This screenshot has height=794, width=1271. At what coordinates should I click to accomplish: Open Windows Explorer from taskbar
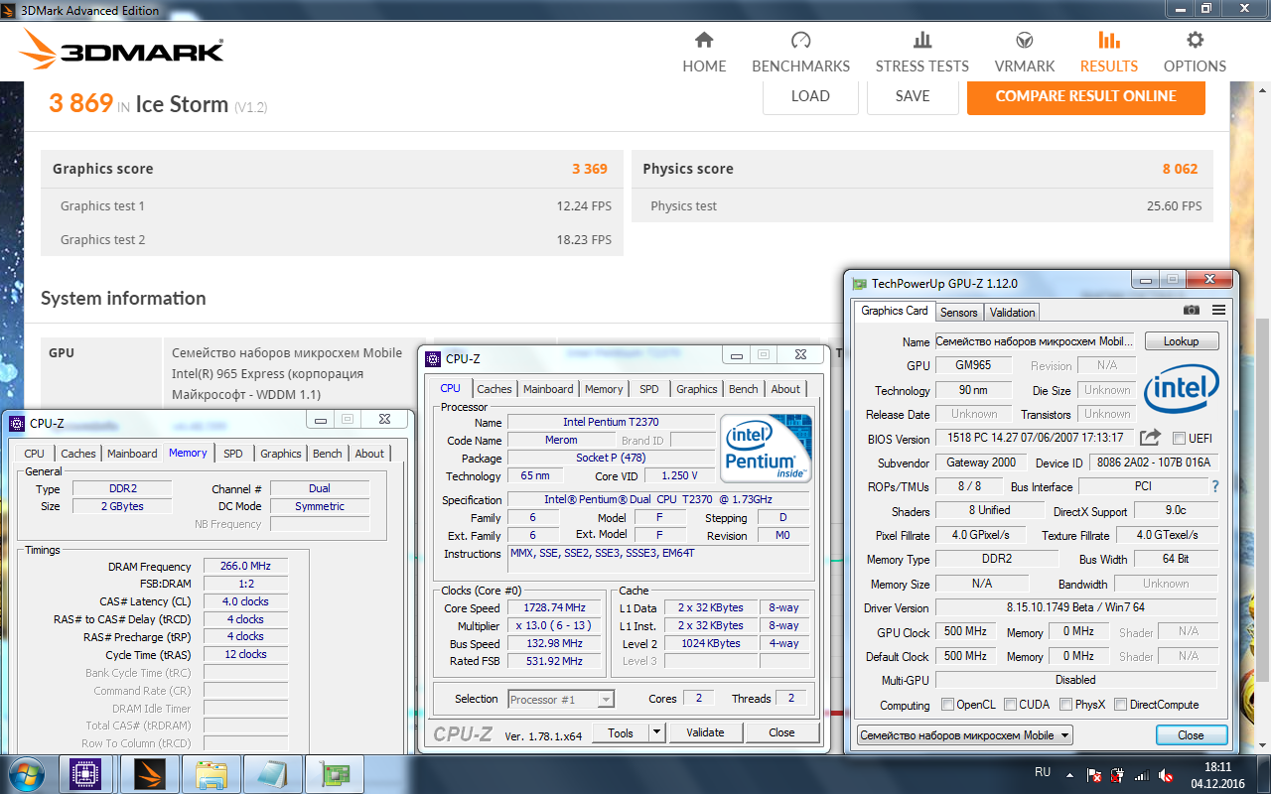(x=212, y=773)
